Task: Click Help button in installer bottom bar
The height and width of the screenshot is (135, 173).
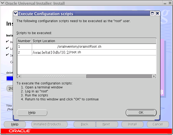Action: pos(15,124)
